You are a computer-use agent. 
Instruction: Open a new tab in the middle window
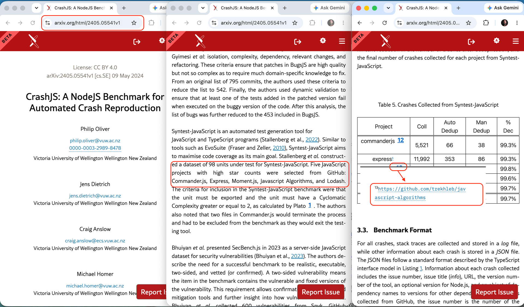[285, 8]
